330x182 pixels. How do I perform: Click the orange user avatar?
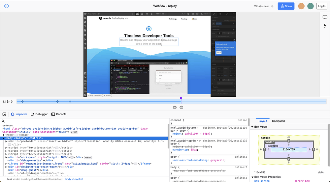(301, 6)
